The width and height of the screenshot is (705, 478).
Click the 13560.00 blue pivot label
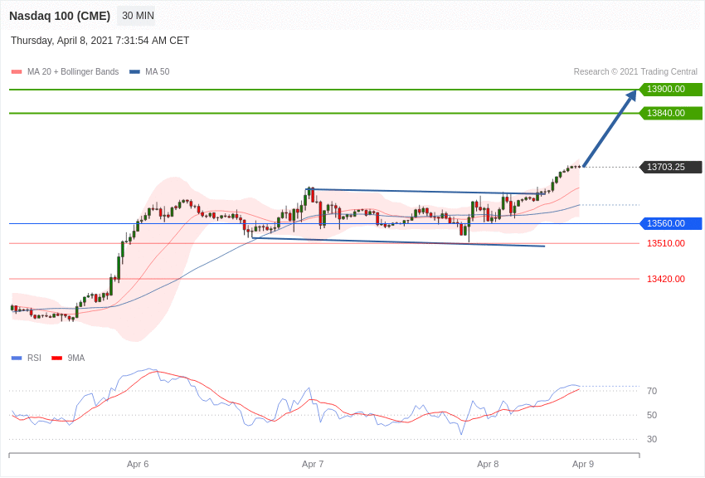[670, 223]
